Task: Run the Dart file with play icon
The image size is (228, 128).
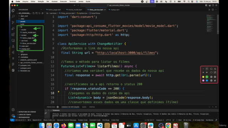Action: [209, 10]
